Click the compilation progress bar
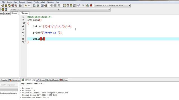 click(9, 89)
